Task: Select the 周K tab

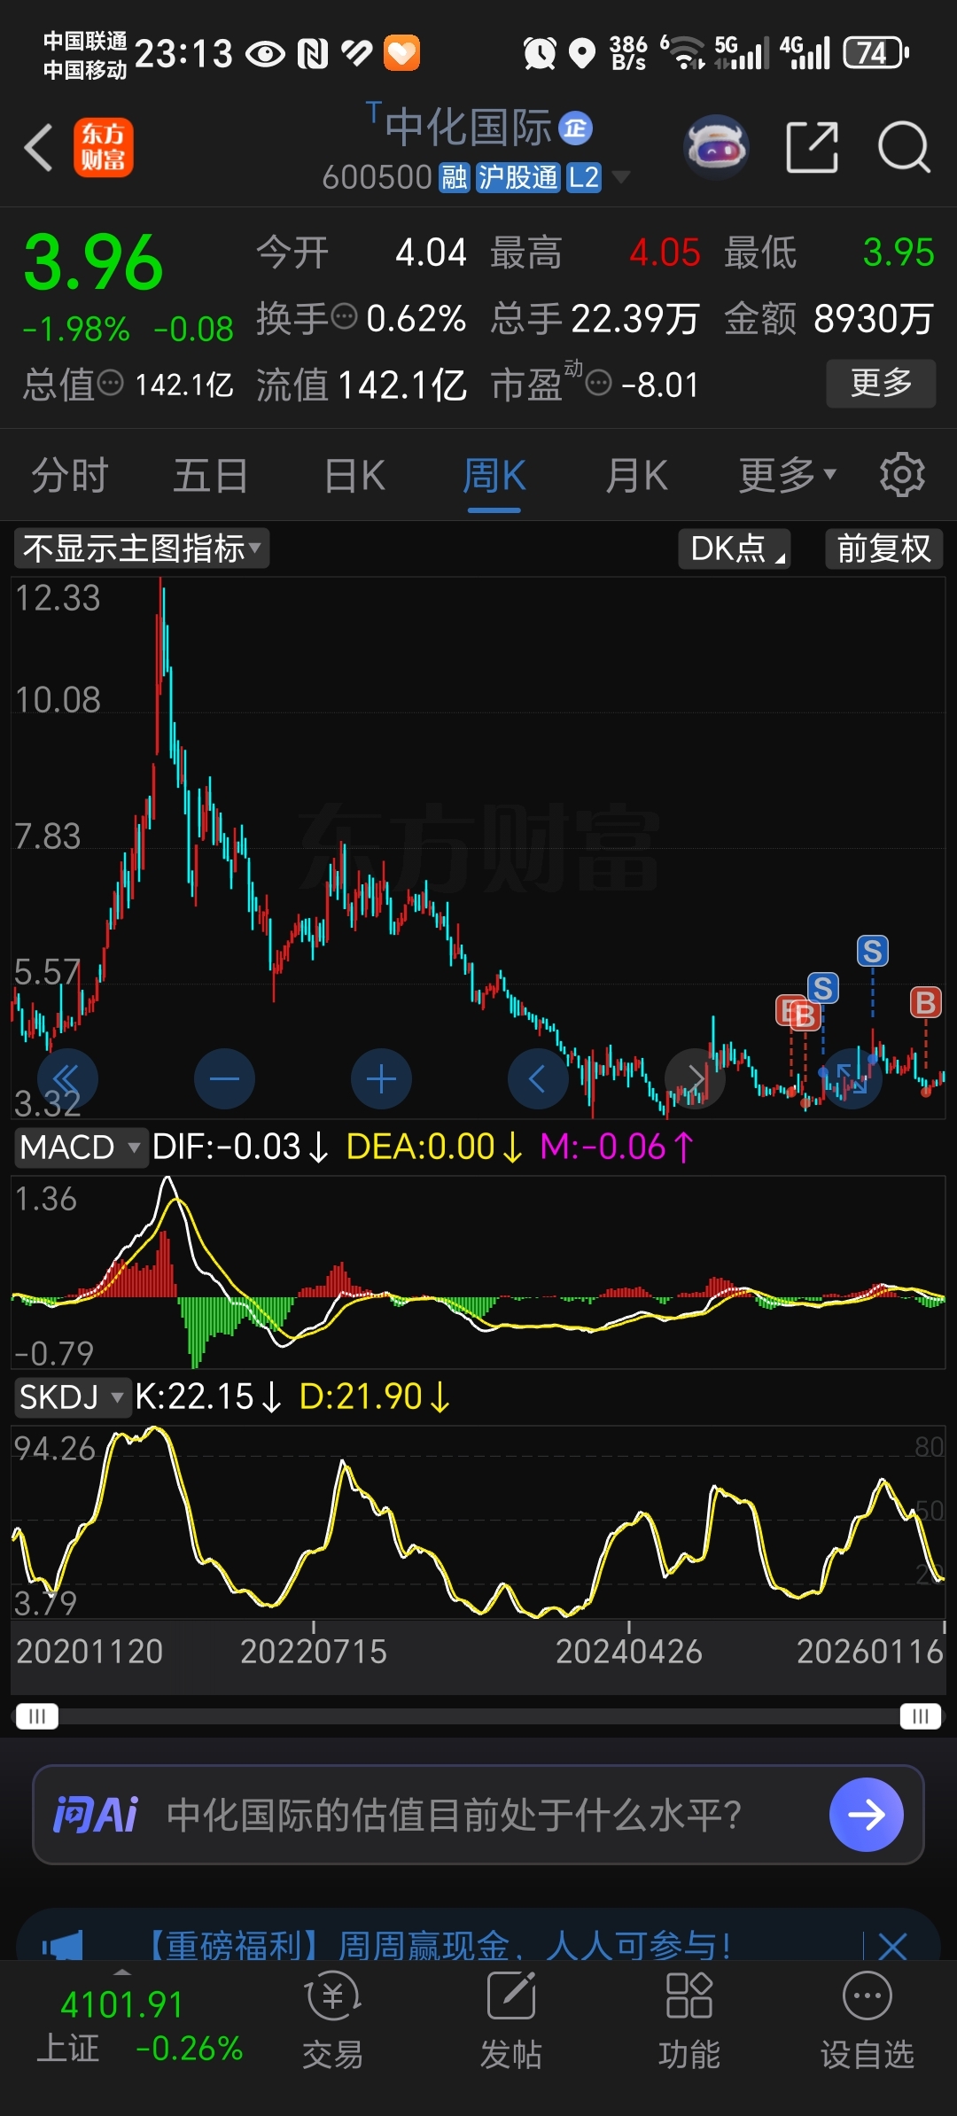Action: [x=494, y=475]
